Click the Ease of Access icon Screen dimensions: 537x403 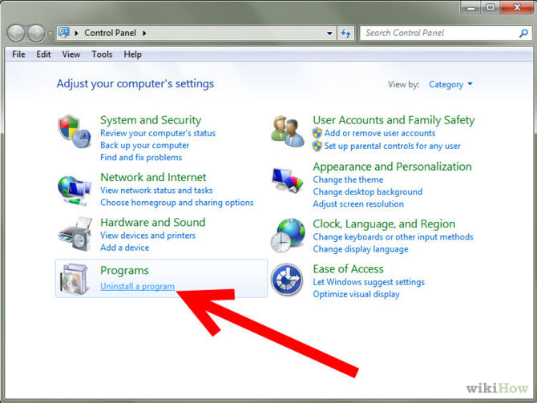[288, 280]
